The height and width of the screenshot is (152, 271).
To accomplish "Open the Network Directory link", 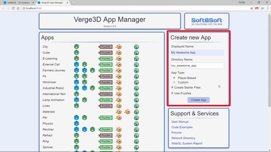I will [183, 138].
